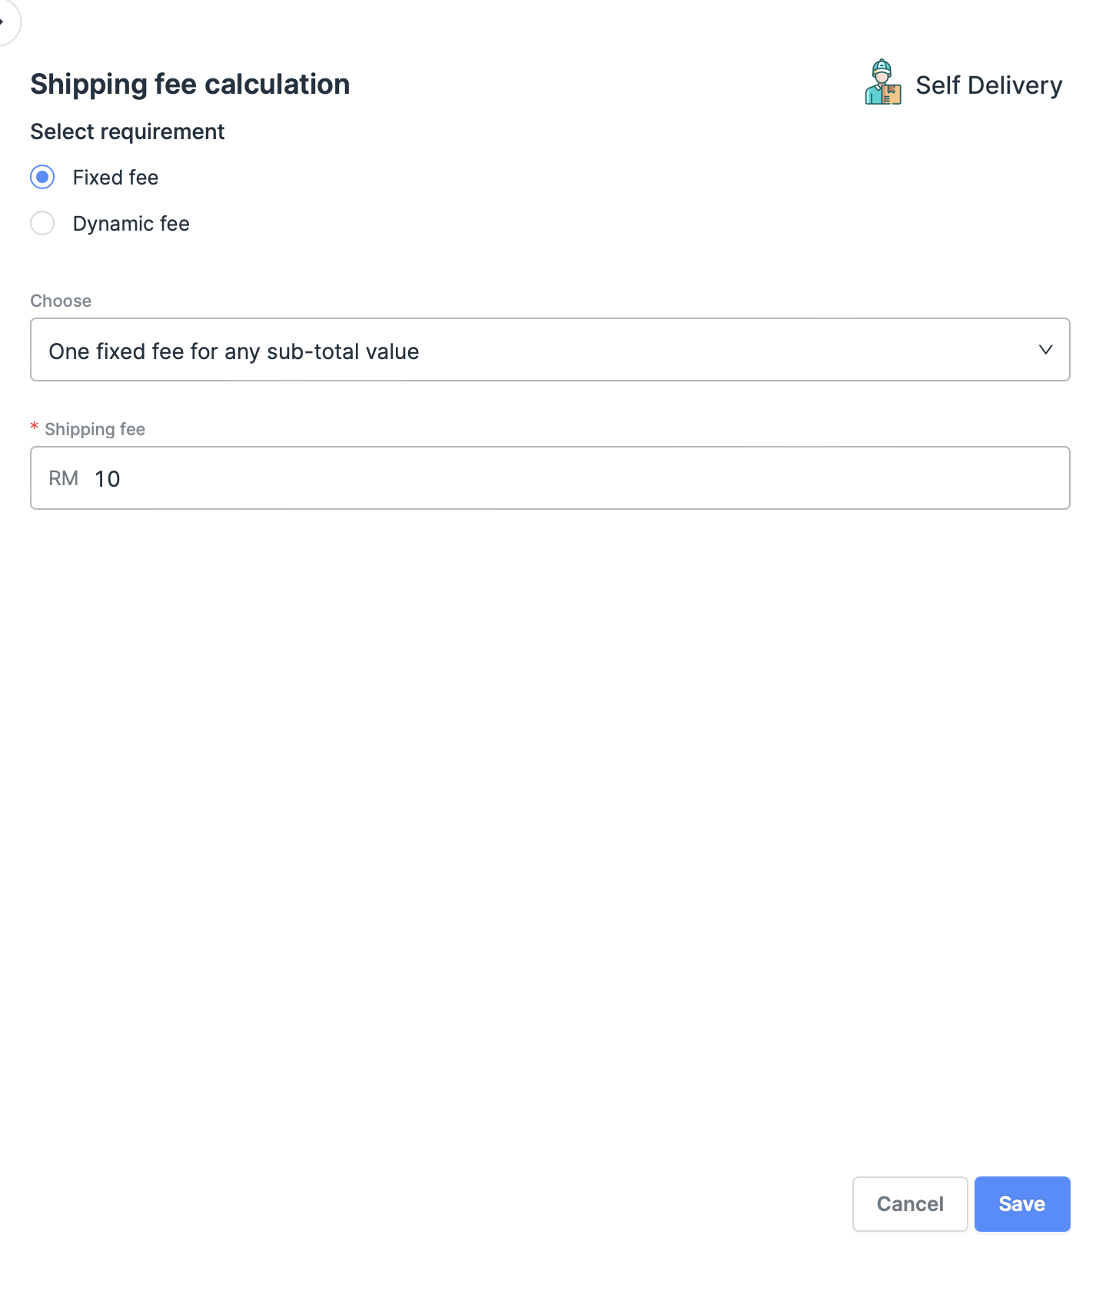Click the Save button

tap(1021, 1203)
